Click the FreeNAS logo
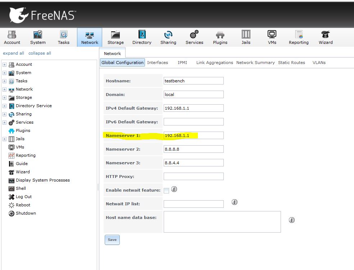The height and width of the screenshot is (270, 354). click(42, 15)
